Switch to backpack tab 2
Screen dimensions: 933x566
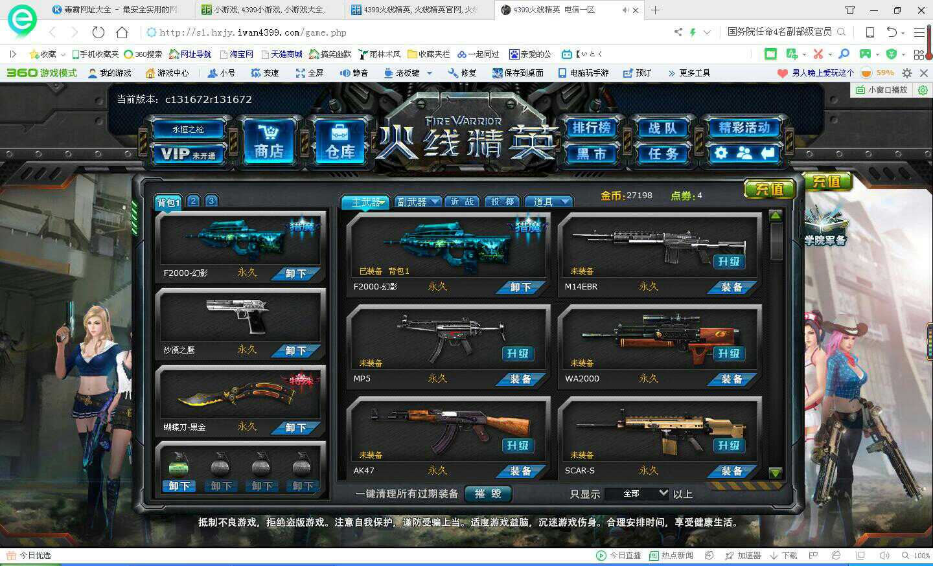tap(193, 201)
